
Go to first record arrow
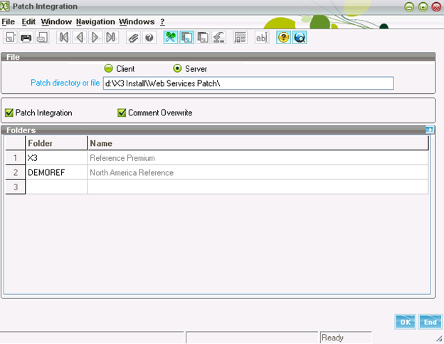click(x=64, y=38)
